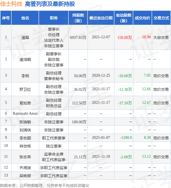Screen dimensions: 171x188
Task: Click change value -2.00万
Action: point(126,157)
